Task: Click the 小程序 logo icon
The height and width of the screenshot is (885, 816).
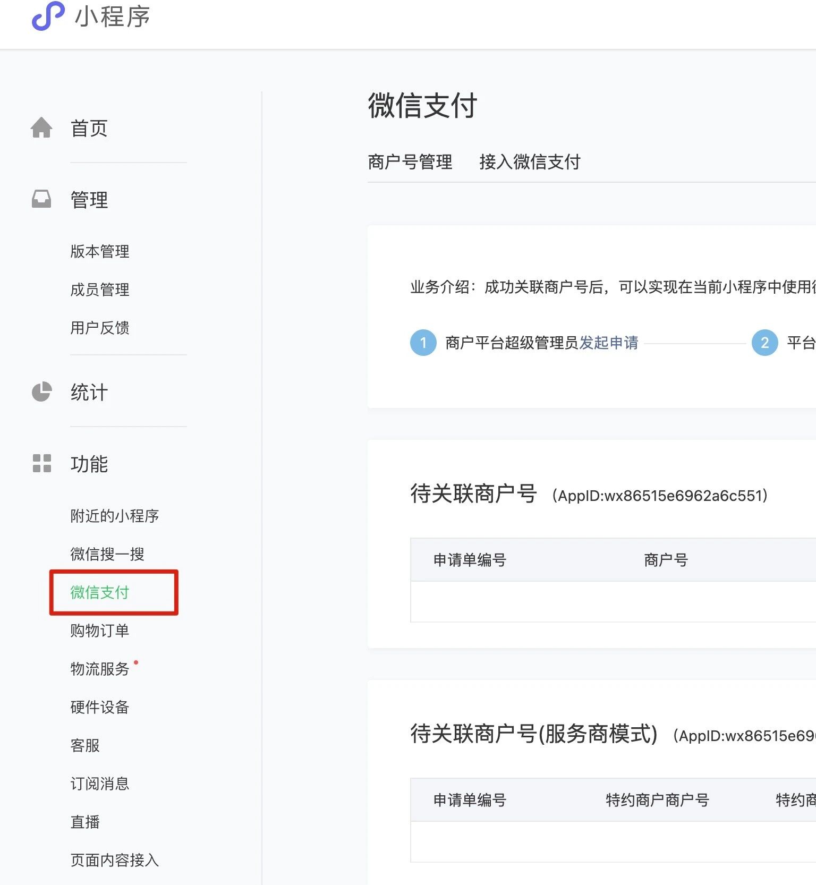Action: point(48,15)
